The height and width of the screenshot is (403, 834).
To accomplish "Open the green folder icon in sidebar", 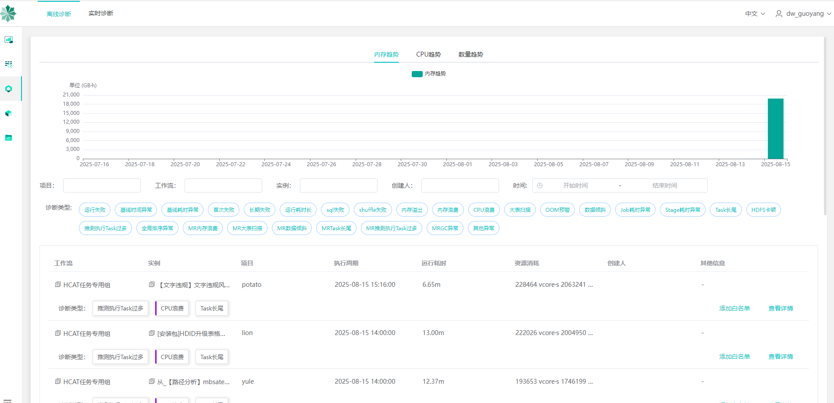I will point(8,138).
